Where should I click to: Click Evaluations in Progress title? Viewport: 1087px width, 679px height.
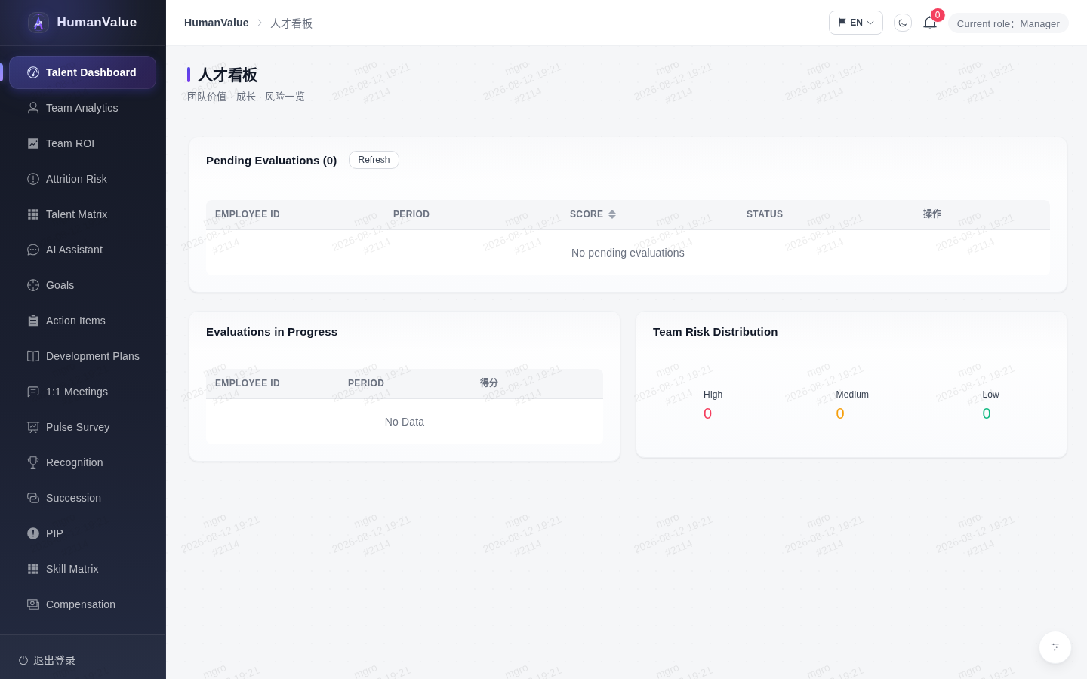(x=272, y=332)
